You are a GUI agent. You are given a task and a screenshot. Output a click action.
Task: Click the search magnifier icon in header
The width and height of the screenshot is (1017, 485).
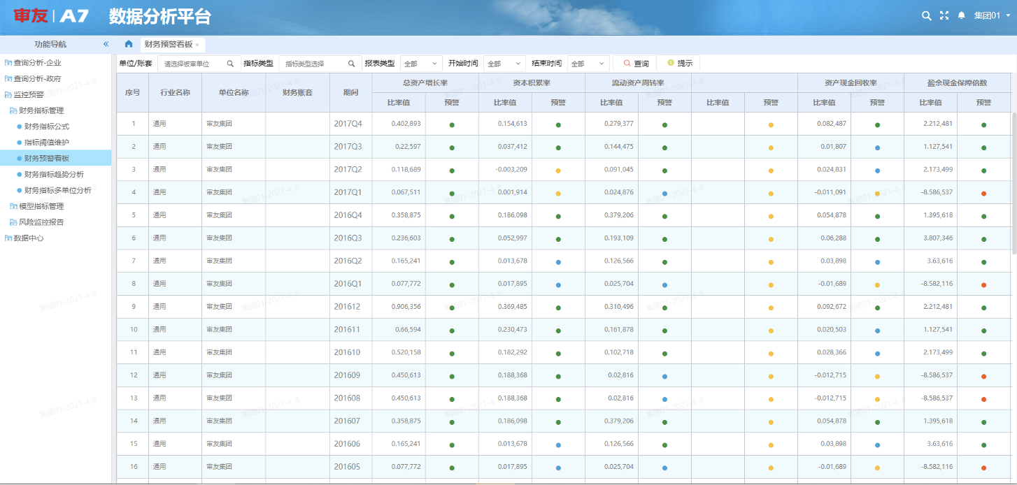pyautogui.click(x=926, y=15)
